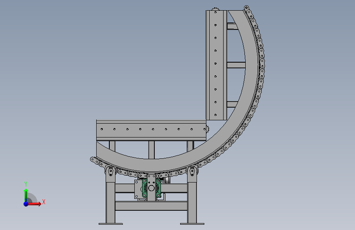Screen dimensions: 355x230
Task: Click the 'Y' axis label
Action: pos(26,184)
